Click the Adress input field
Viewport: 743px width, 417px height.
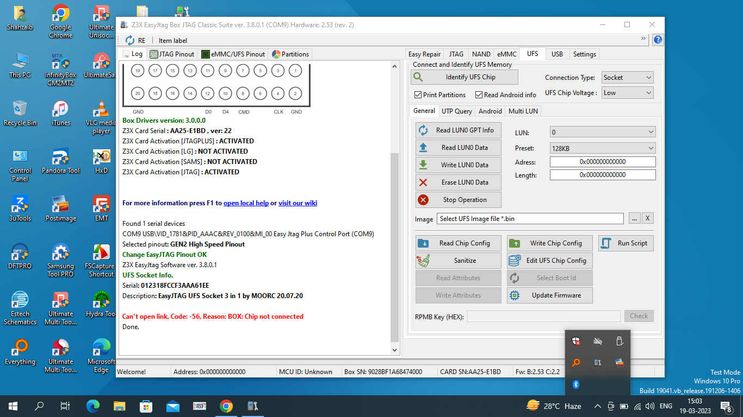[x=602, y=162]
